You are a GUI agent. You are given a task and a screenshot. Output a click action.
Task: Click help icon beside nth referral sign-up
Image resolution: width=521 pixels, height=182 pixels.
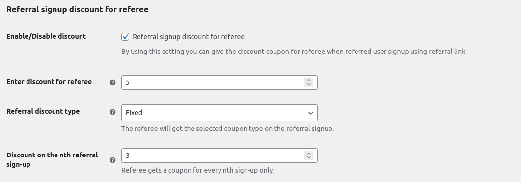112,160
